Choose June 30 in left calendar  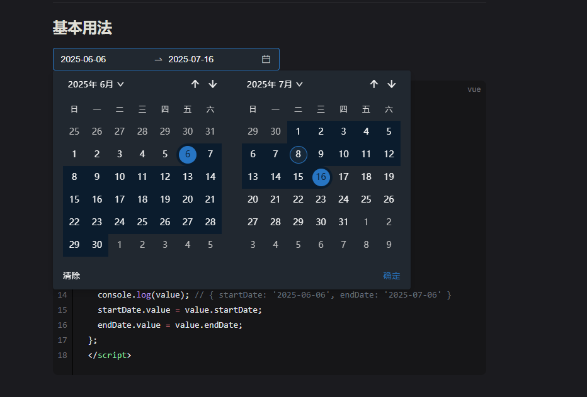(x=97, y=245)
